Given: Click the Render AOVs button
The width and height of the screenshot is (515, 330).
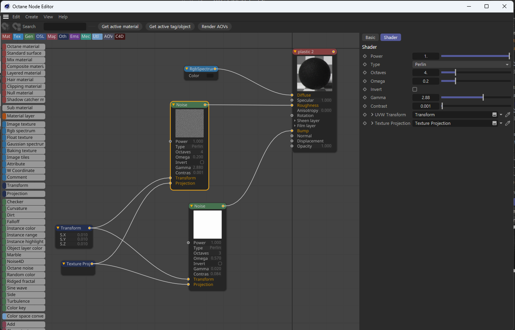Looking at the screenshot, I should click(x=215, y=27).
